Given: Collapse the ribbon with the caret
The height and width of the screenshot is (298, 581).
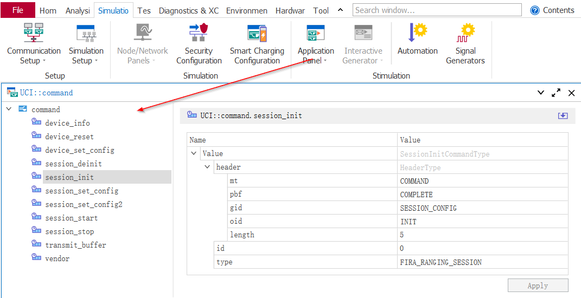Looking at the screenshot, I should point(340,10).
